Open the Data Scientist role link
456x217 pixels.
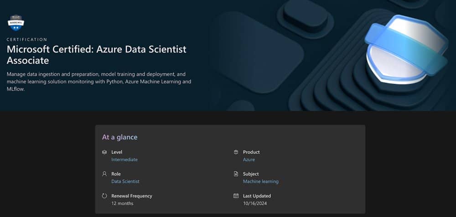click(125, 181)
